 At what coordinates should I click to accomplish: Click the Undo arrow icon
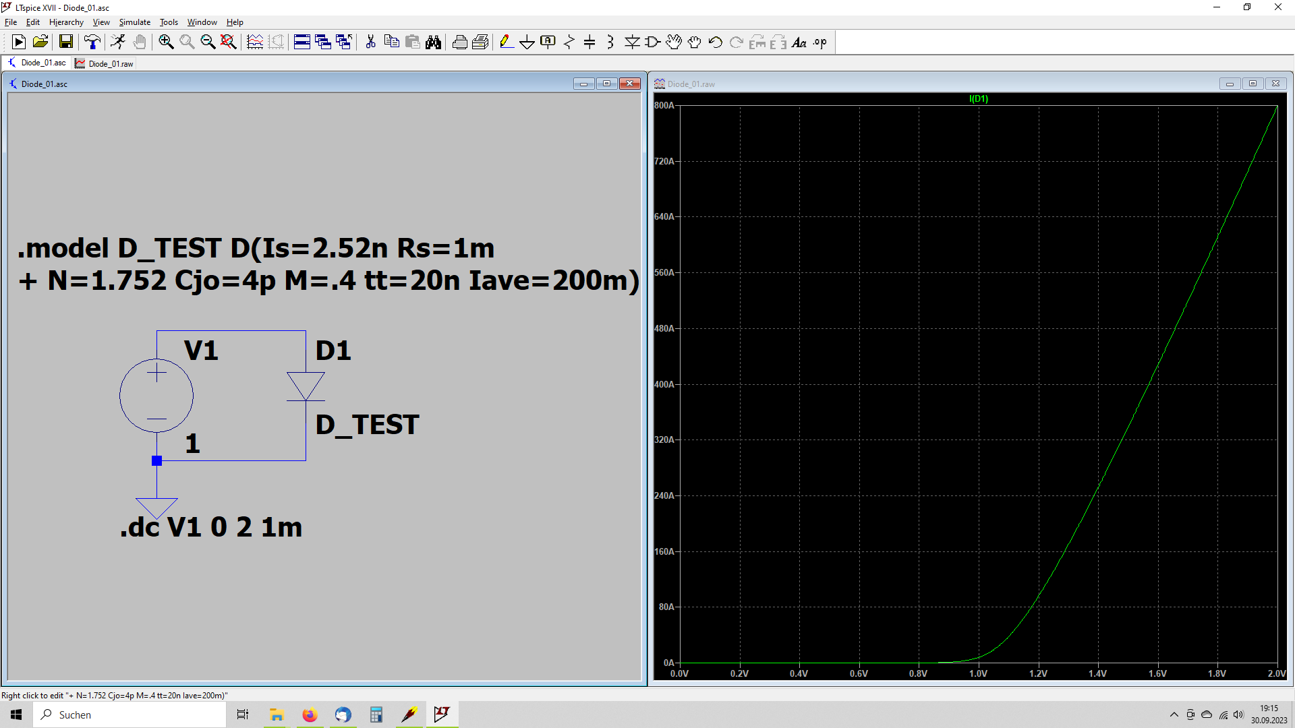click(x=716, y=42)
